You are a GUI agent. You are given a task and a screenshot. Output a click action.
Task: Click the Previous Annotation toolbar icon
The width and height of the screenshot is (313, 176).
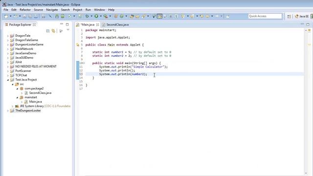(x=192, y=16)
